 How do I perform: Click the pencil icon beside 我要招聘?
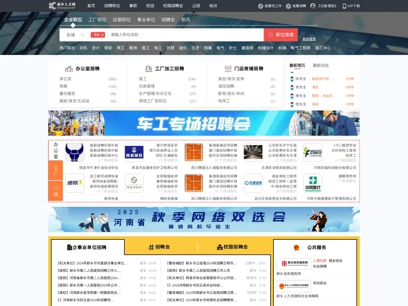coord(288,6)
